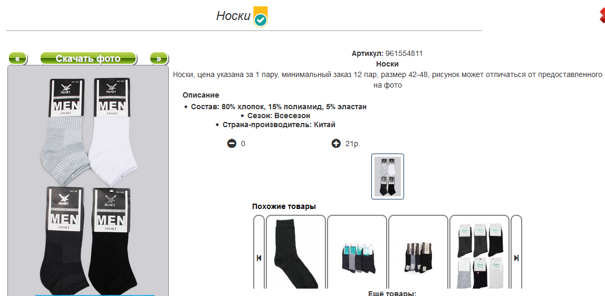
Task: Go to previous photo with « button
Action: [18, 59]
